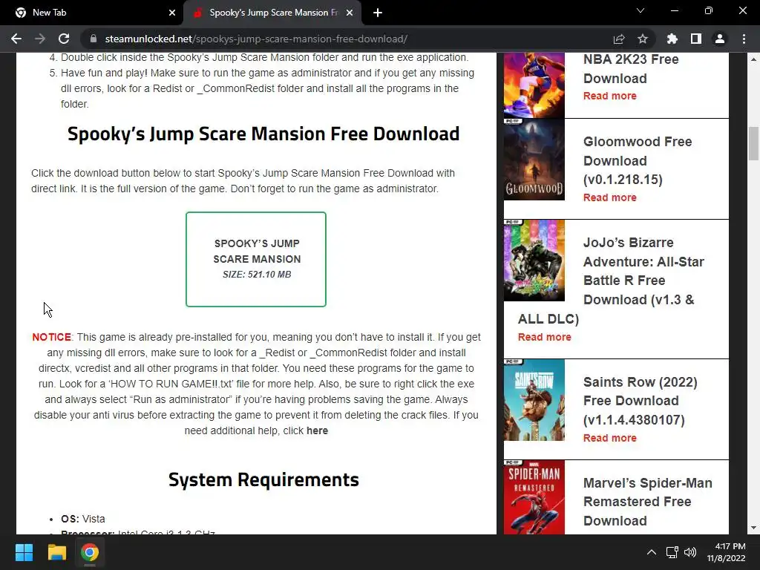Select the Spooky's Jump Scare Mansion tab
Viewport: 760px width, 570px height.
tap(272, 13)
